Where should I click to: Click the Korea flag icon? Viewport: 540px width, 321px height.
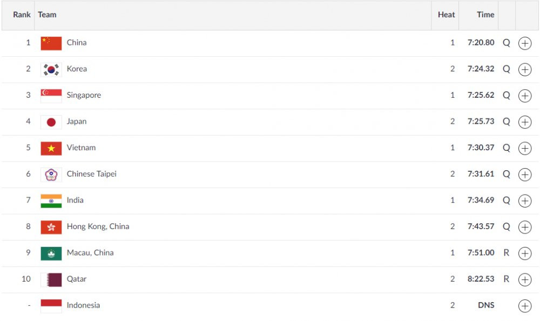(x=51, y=69)
